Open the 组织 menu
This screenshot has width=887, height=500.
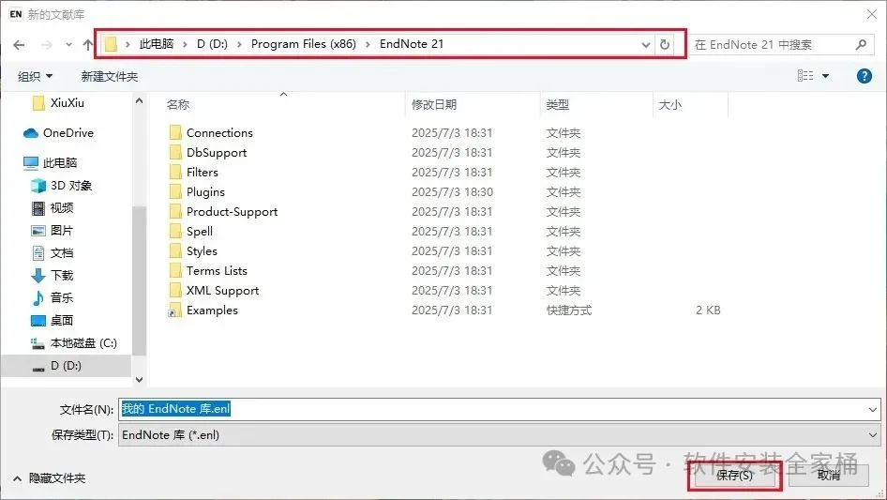point(35,76)
